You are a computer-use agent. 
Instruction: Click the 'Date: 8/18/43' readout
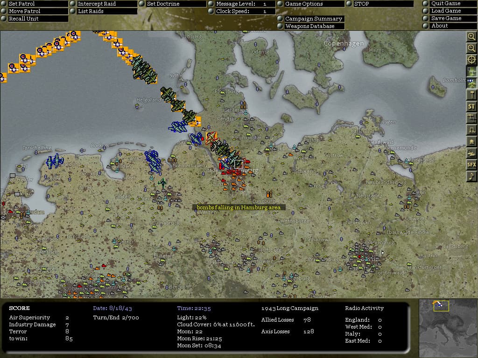pos(112,308)
